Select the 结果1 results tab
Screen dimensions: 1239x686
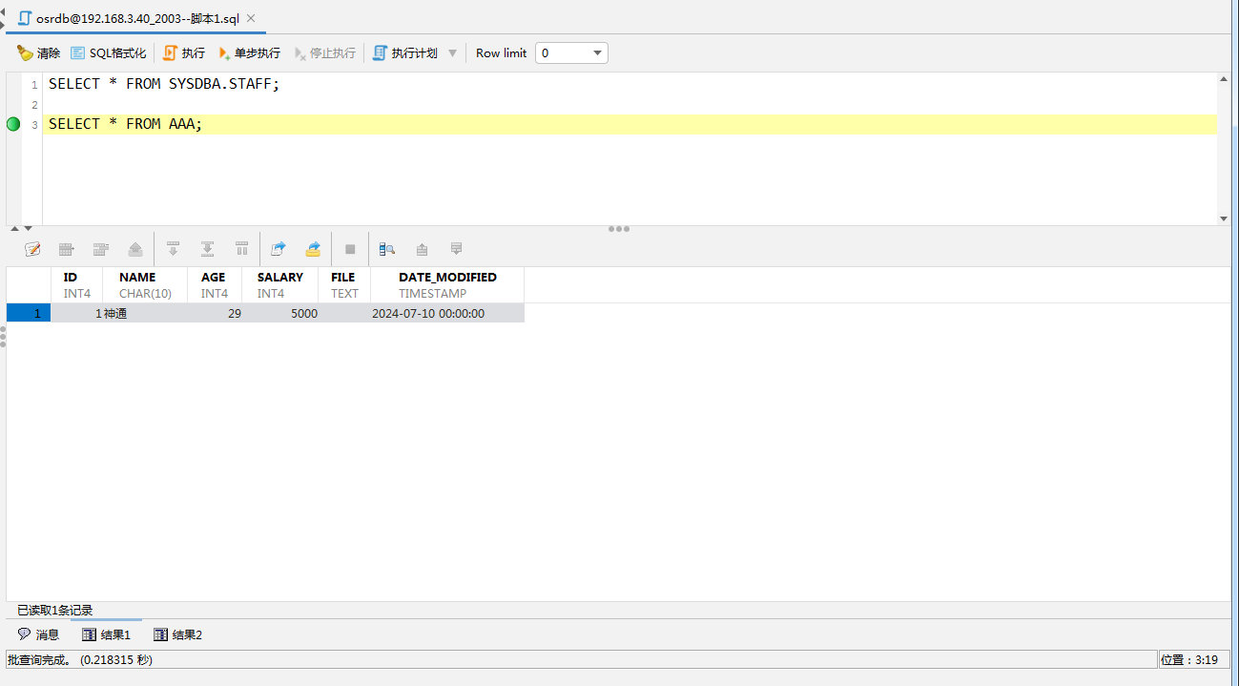coord(106,634)
